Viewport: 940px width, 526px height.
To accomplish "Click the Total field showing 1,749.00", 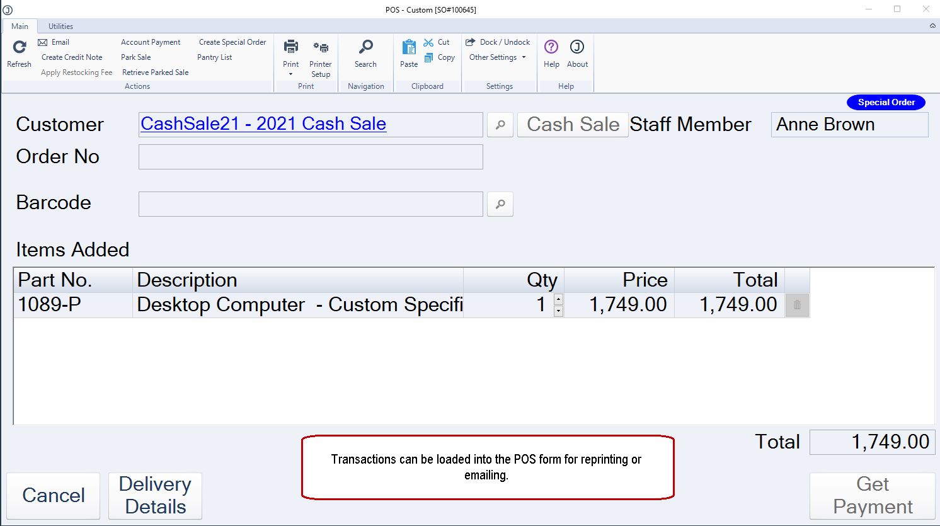I will pyautogui.click(x=873, y=442).
